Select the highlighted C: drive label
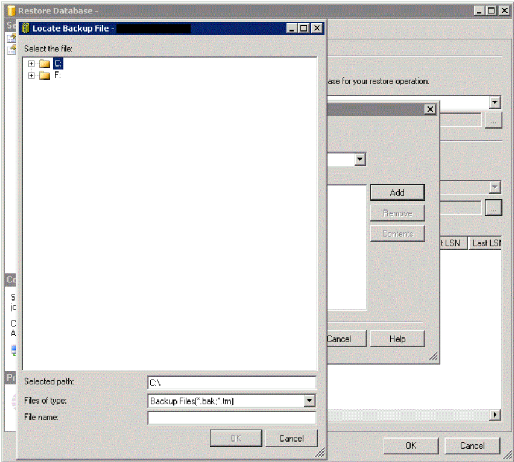 (x=58, y=63)
